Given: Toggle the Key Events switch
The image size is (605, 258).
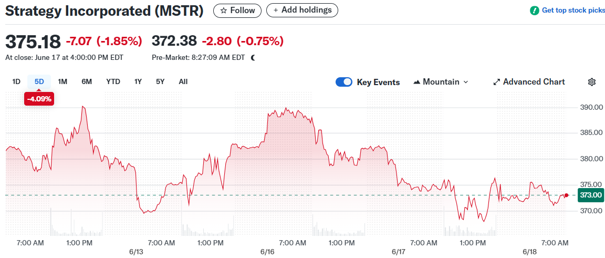Looking at the screenshot, I should (x=344, y=82).
